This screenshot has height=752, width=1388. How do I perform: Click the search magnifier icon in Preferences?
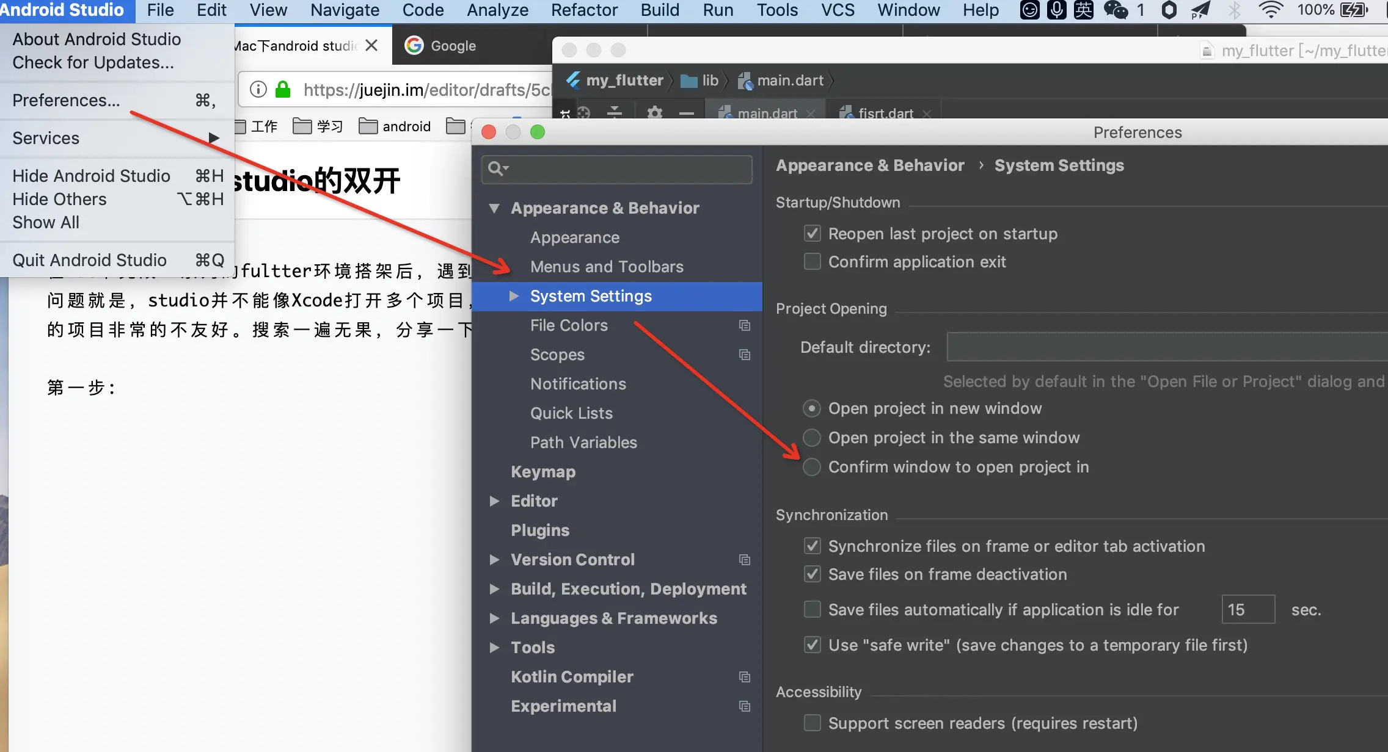pyautogui.click(x=496, y=168)
